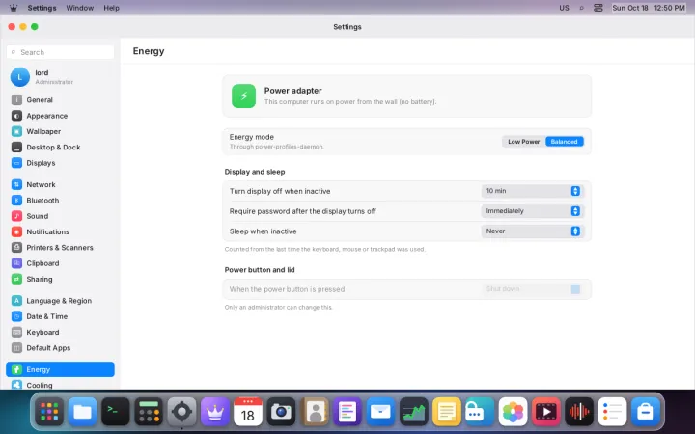Image resolution: width=695 pixels, height=434 pixels.
Task: Open General settings in sidebar
Action: tap(60, 100)
